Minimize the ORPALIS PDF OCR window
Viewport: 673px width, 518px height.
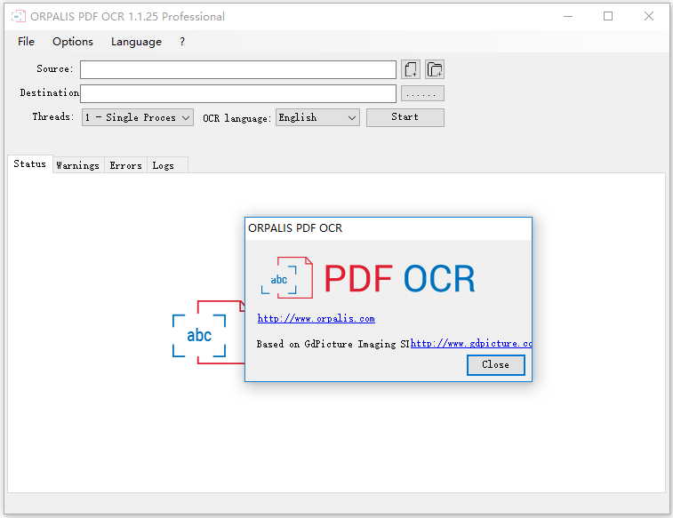pyautogui.click(x=568, y=16)
